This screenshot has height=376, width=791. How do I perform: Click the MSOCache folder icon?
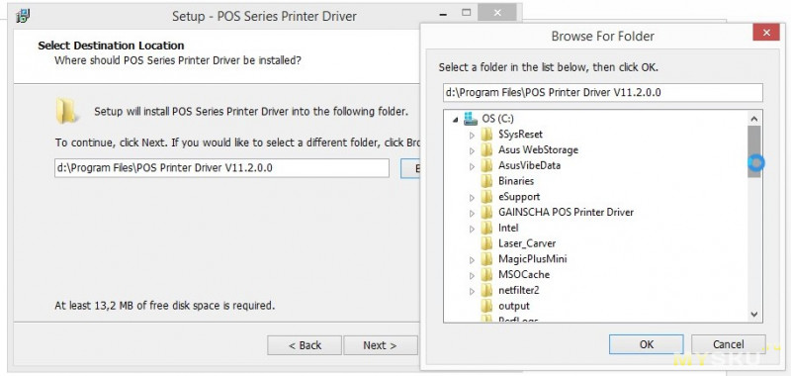point(486,274)
